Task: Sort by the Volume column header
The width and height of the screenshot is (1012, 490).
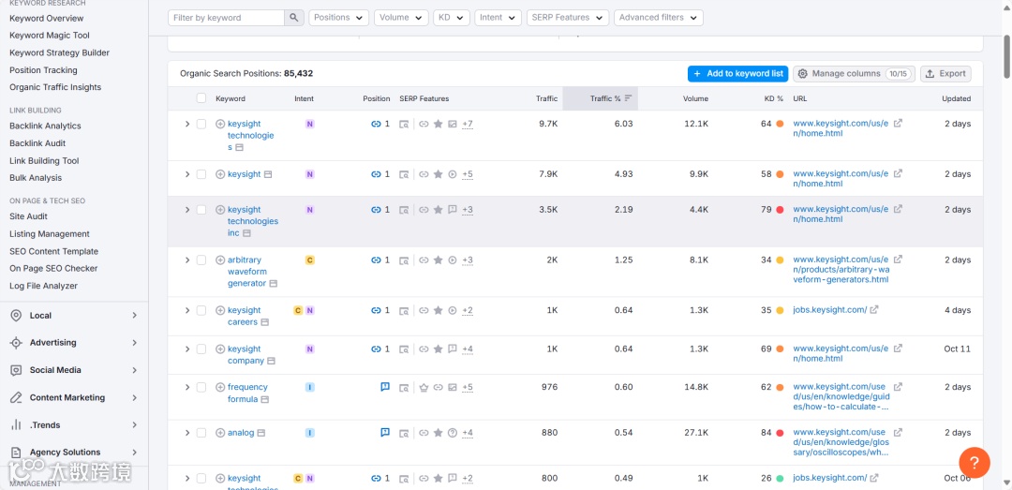Action: [x=695, y=98]
